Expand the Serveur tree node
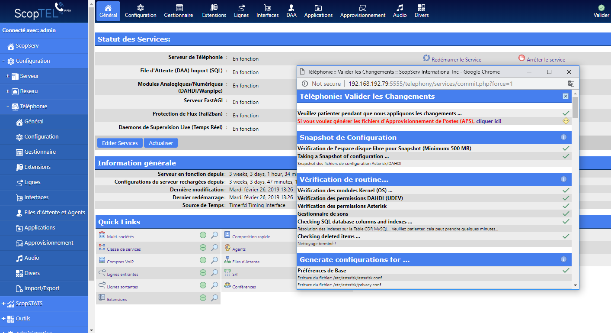The height and width of the screenshot is (333, 611). pos(8,76)
